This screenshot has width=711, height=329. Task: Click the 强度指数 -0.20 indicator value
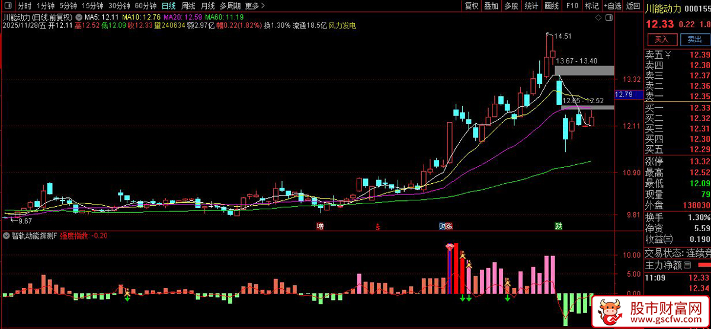click(84, 236)
